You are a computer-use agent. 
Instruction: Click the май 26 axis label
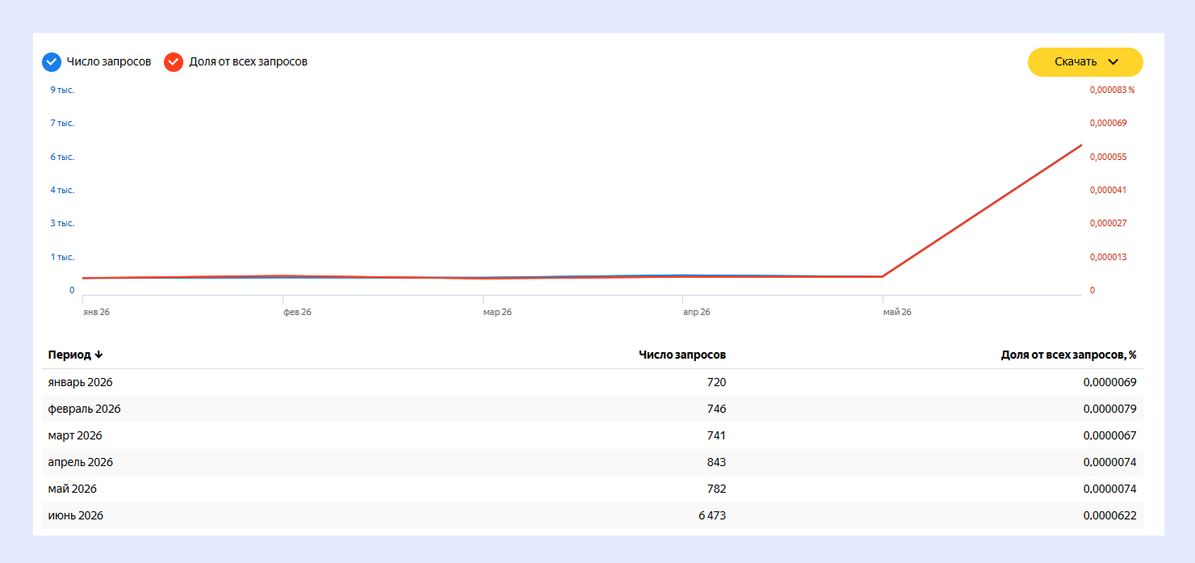coord(897,312)
